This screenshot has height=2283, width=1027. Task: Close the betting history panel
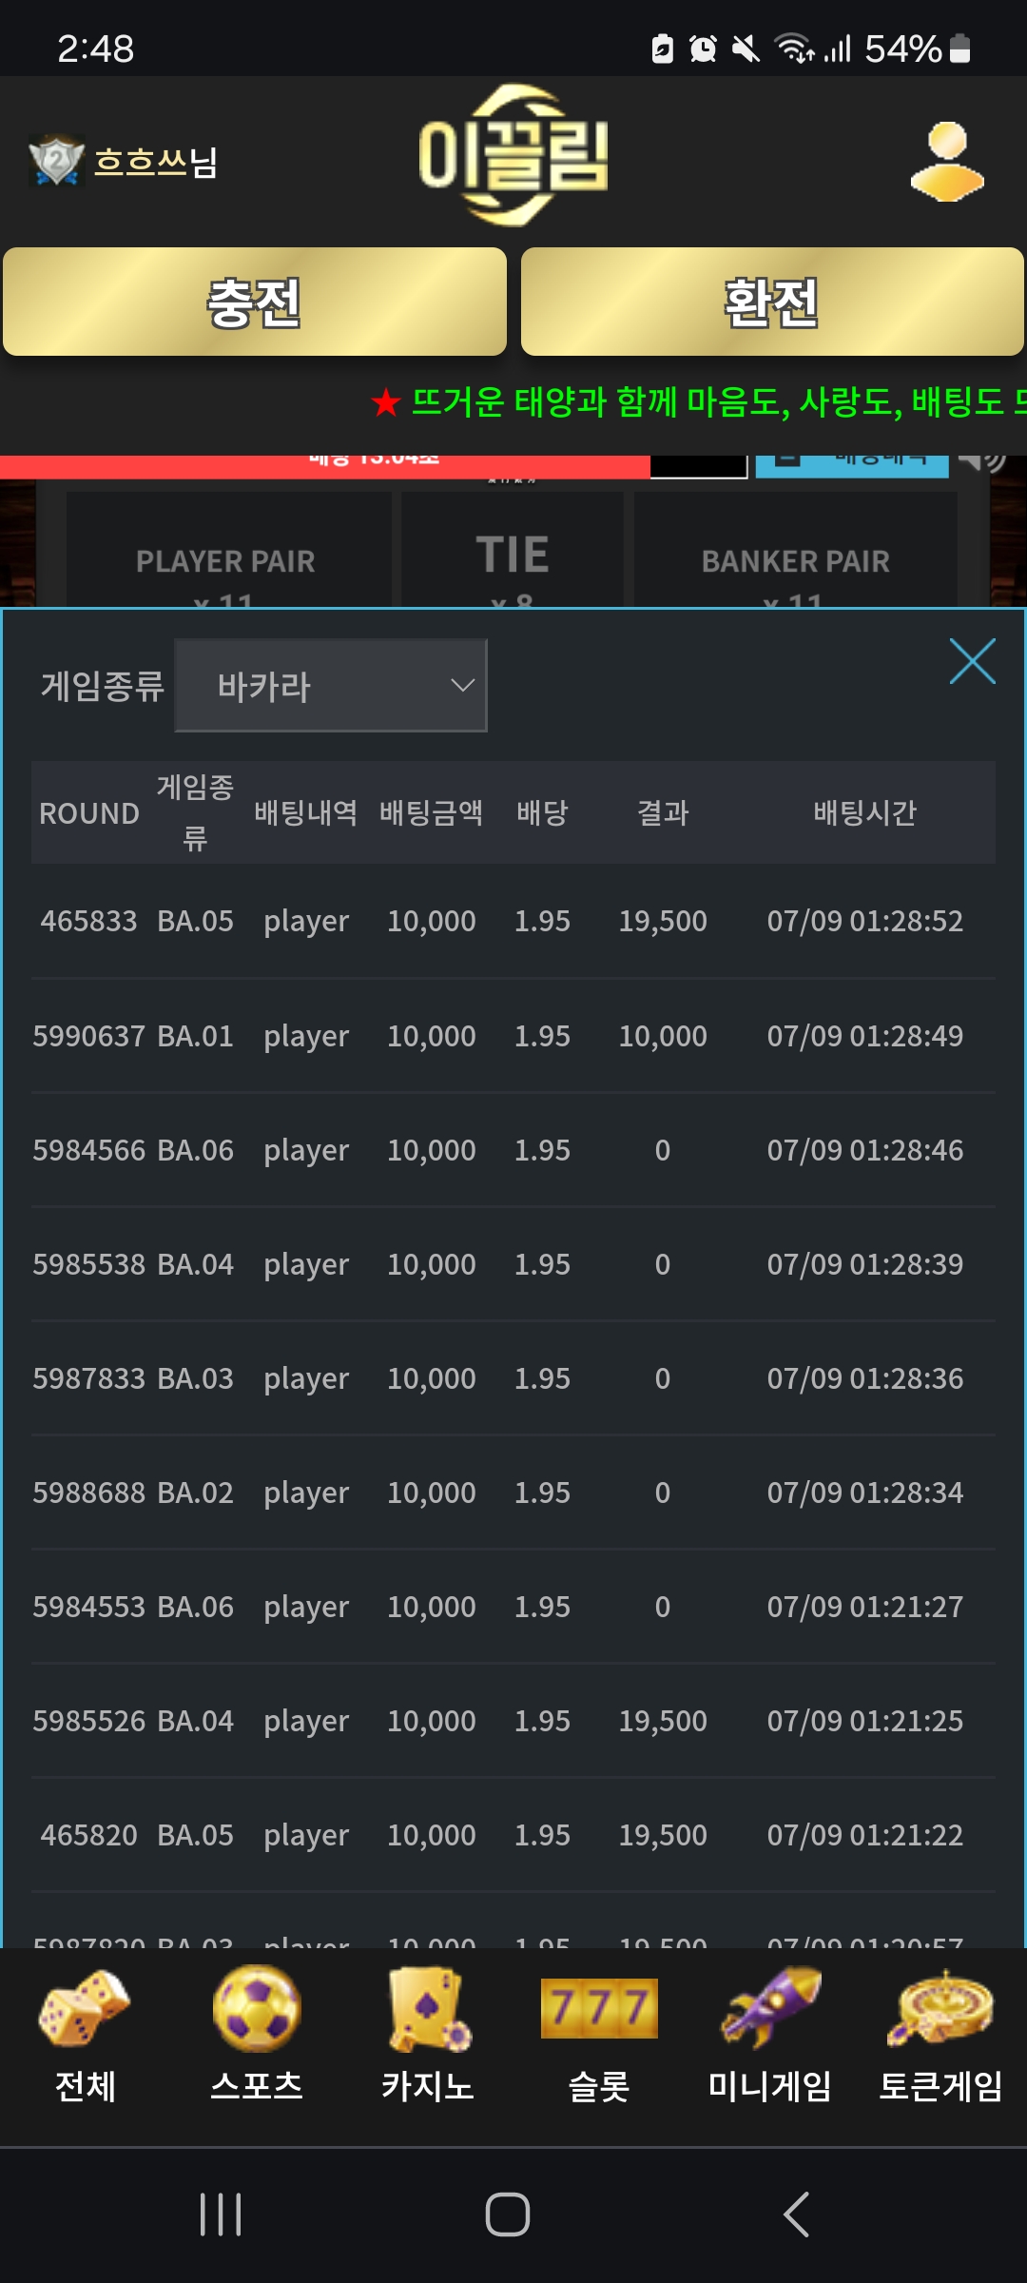[973, 661]
